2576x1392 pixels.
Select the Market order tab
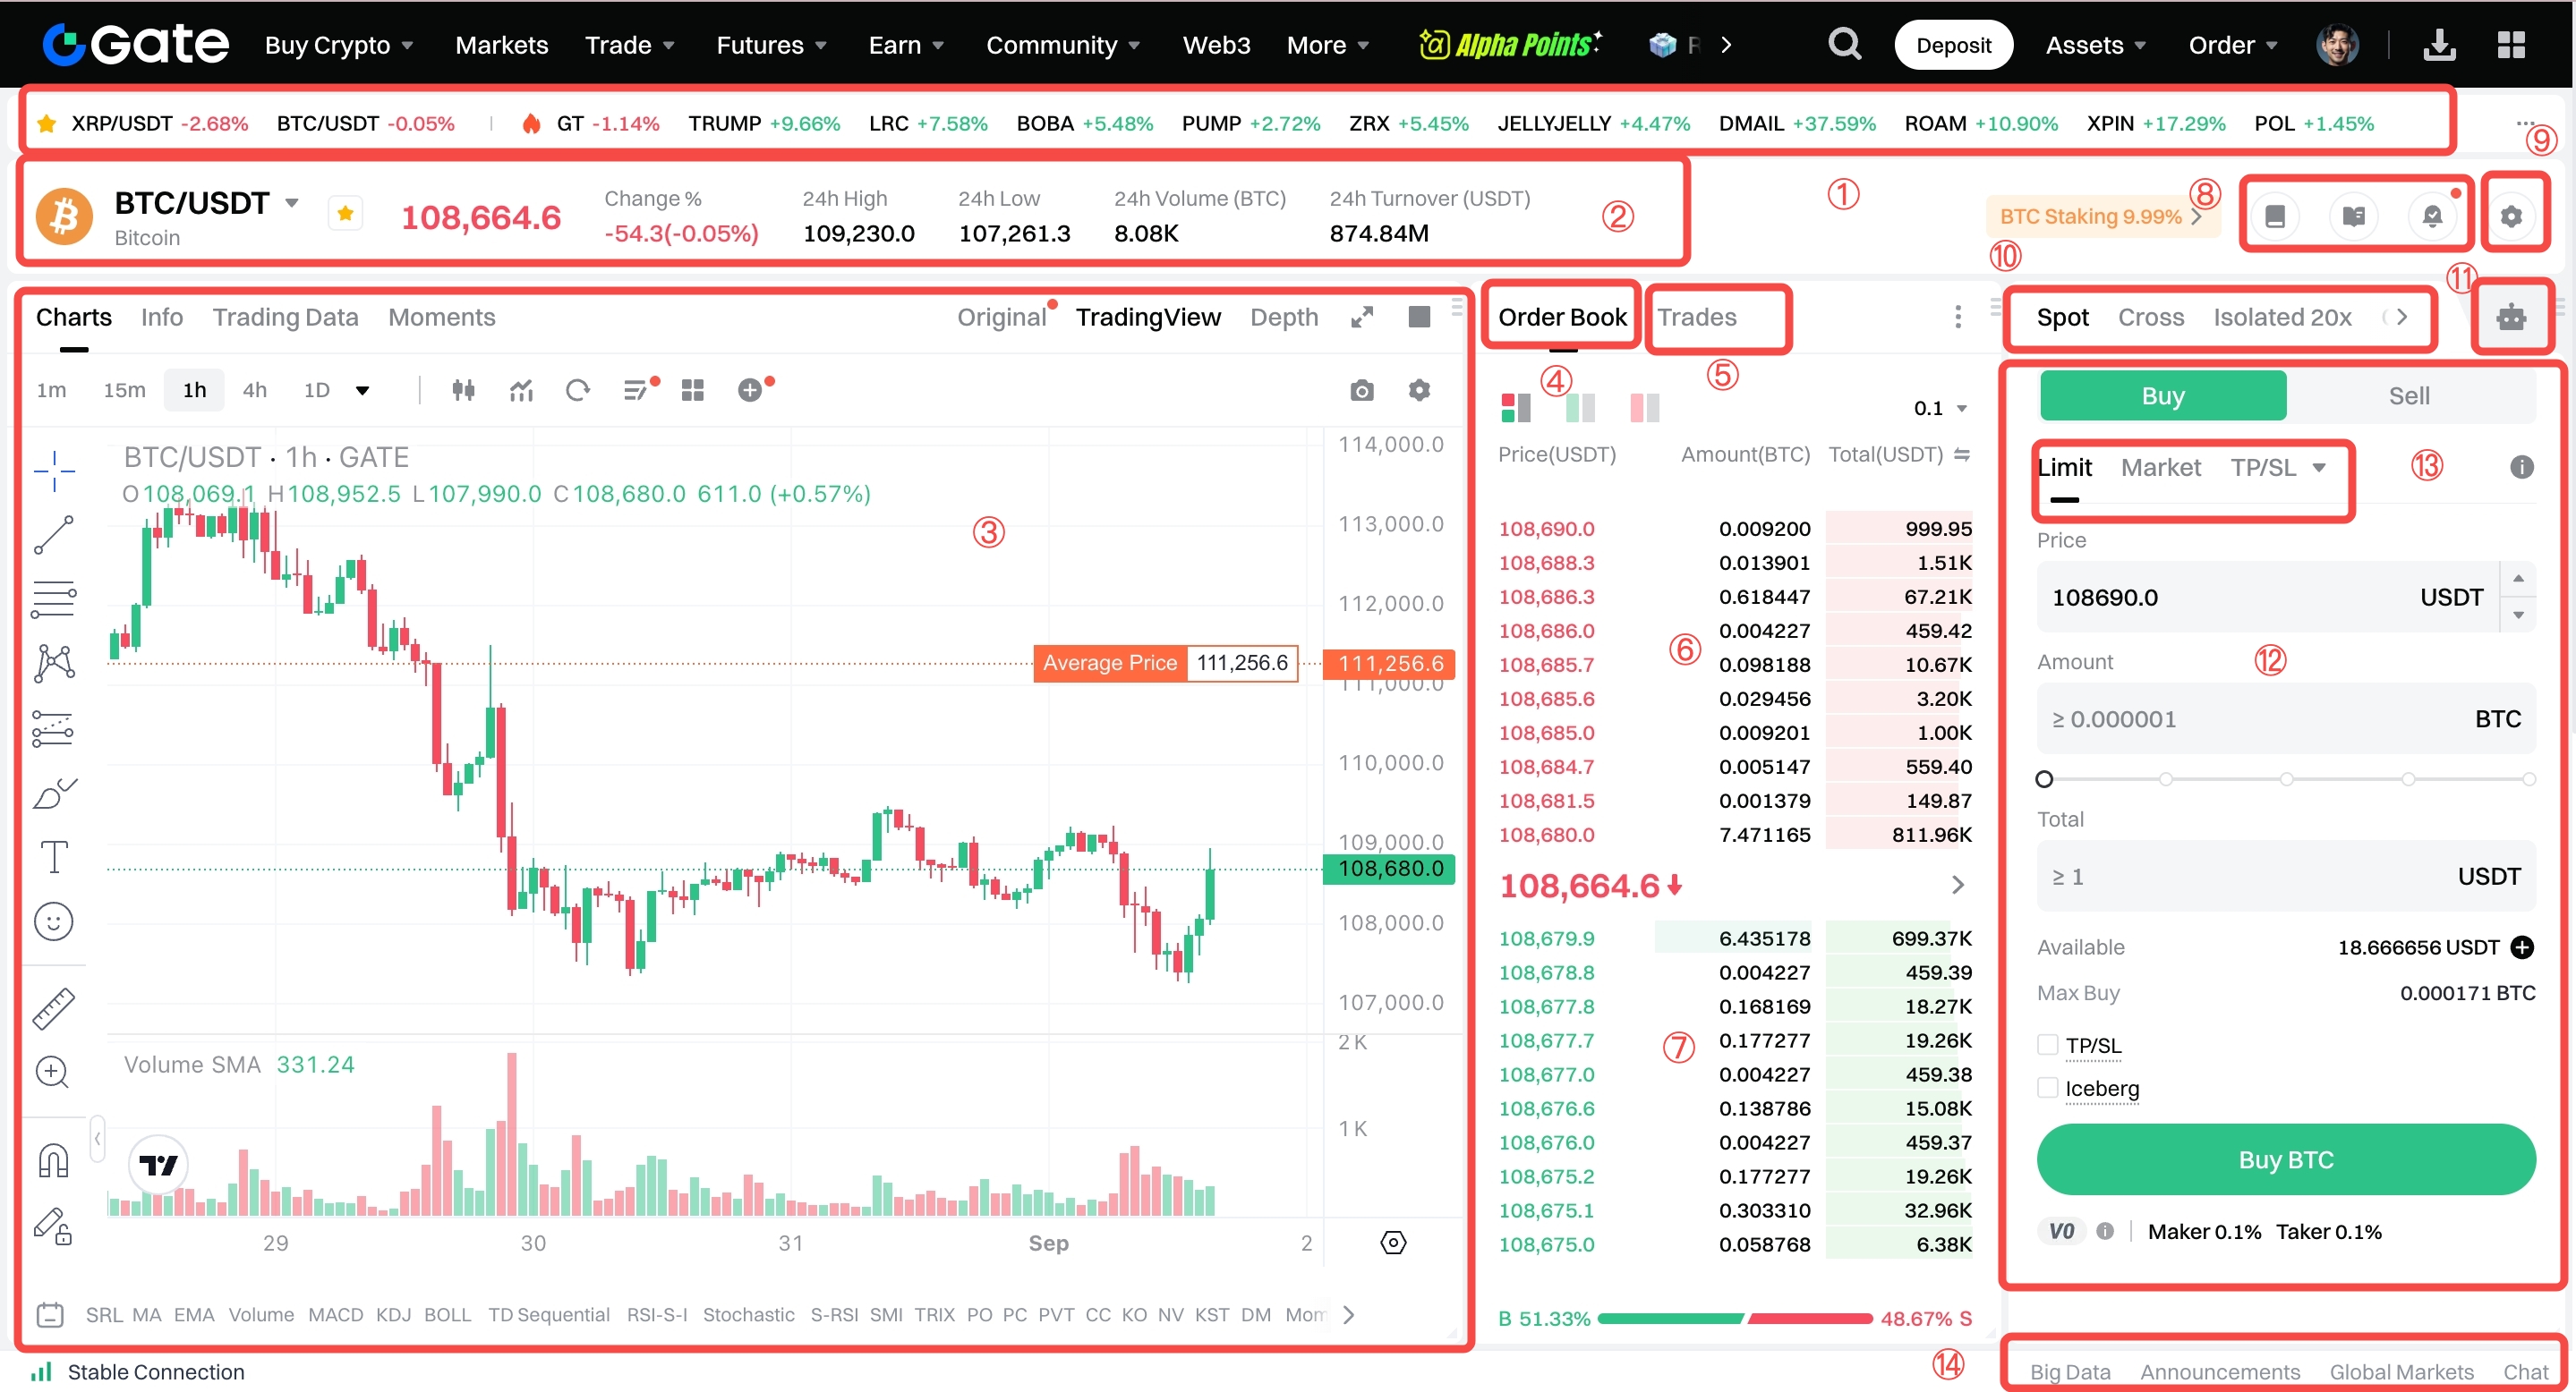[2160, 468]
